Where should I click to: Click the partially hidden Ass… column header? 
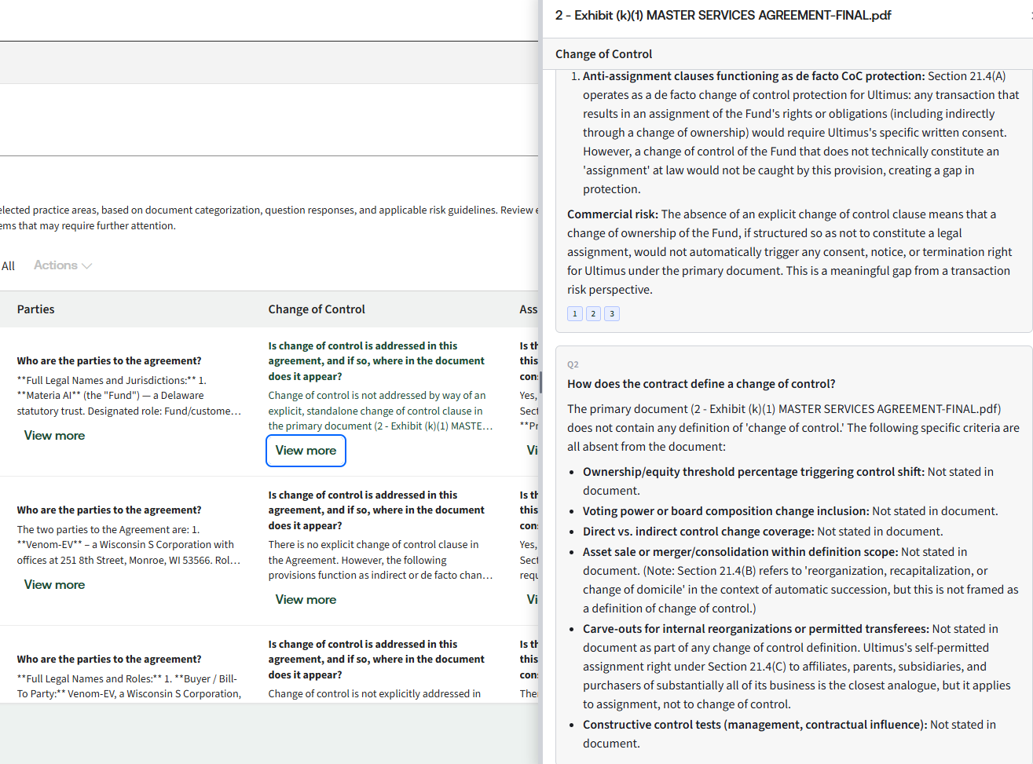click(529, 309)
